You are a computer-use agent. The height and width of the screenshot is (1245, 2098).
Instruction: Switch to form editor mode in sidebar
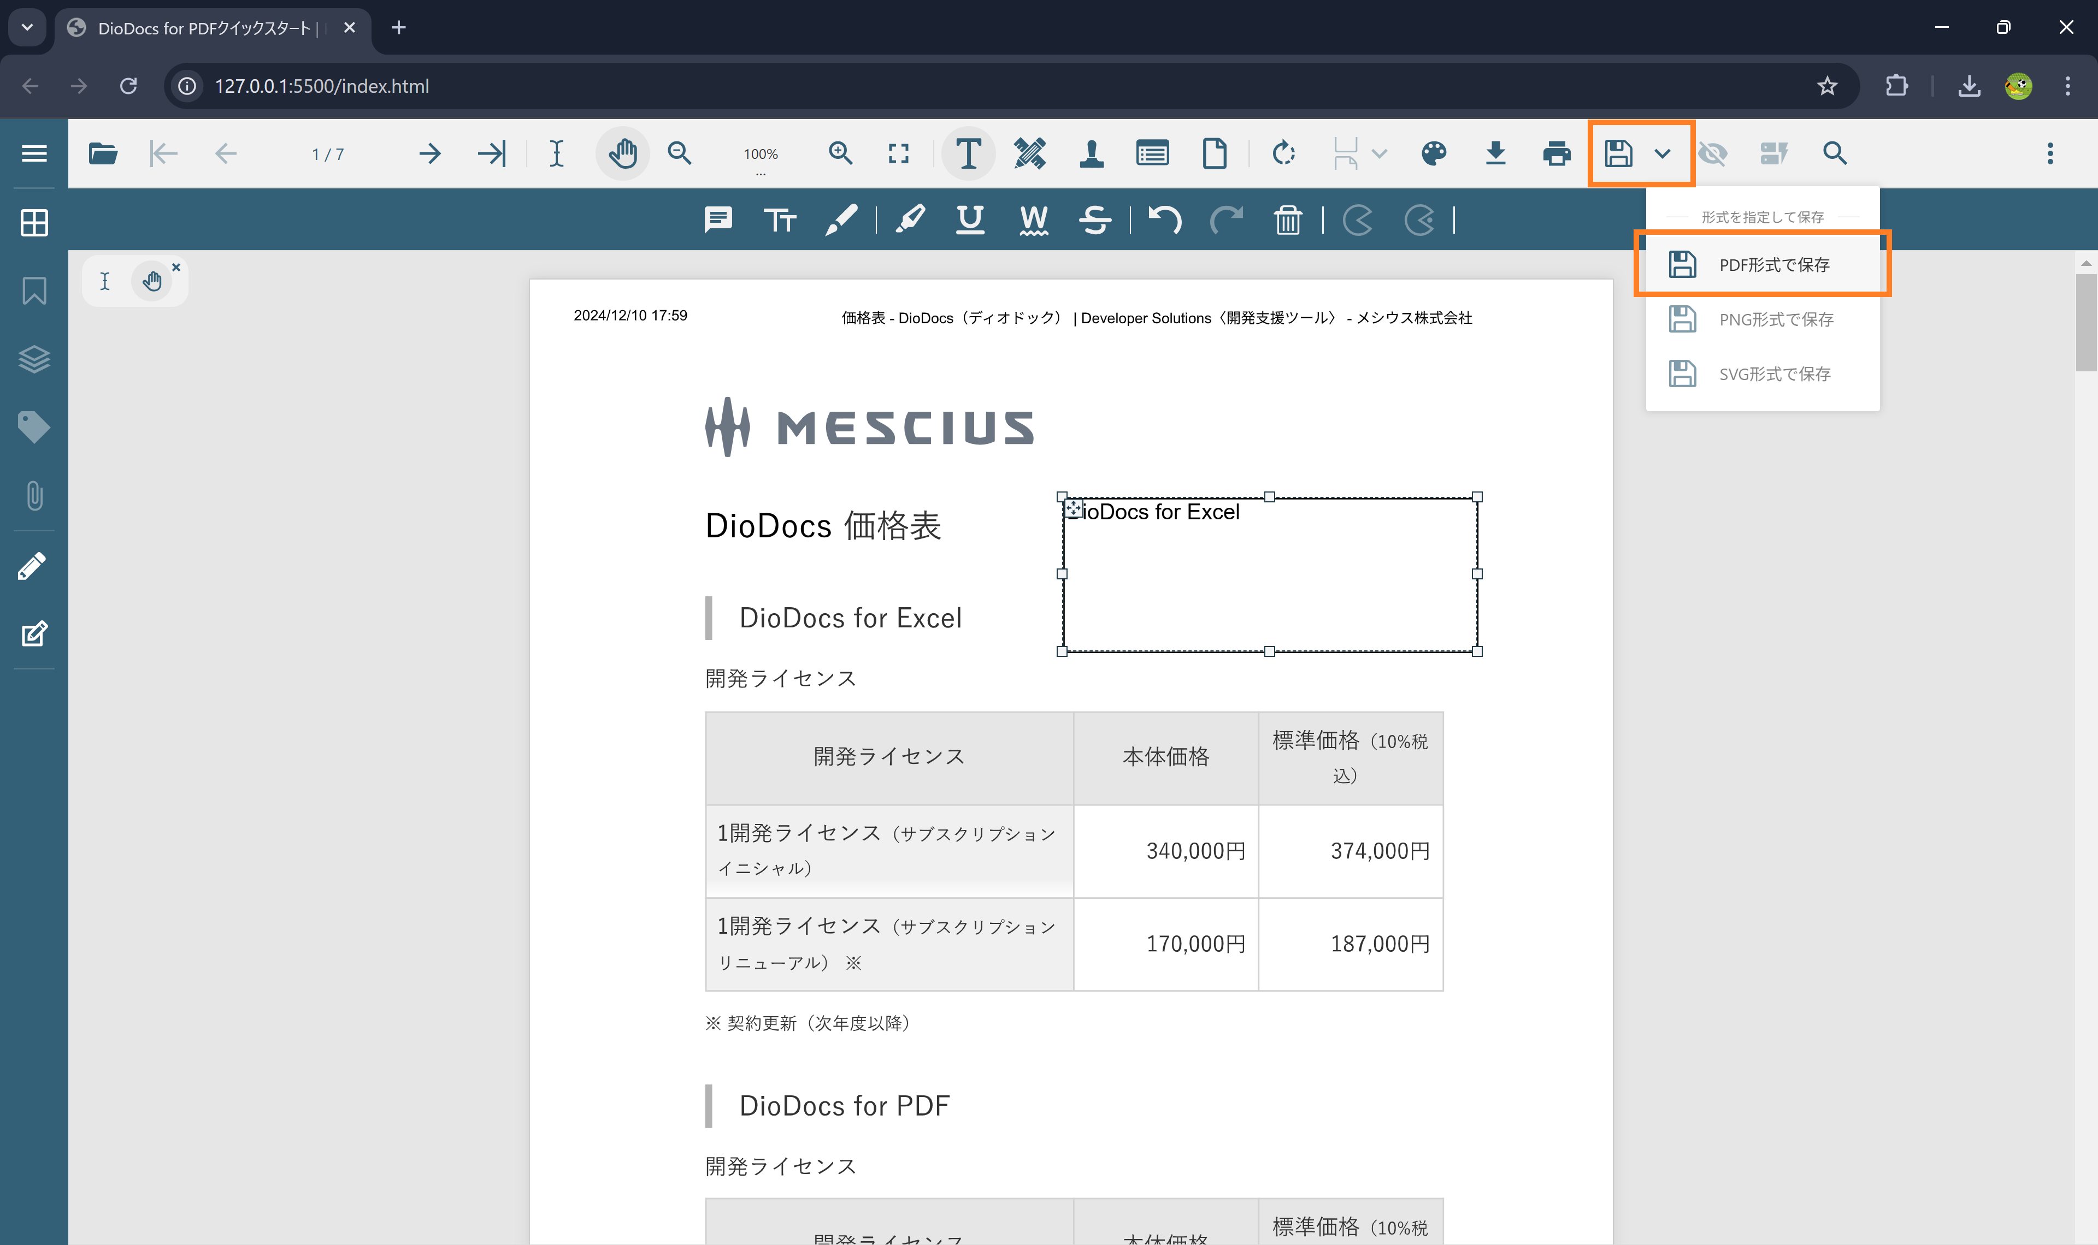click(34, 633)
